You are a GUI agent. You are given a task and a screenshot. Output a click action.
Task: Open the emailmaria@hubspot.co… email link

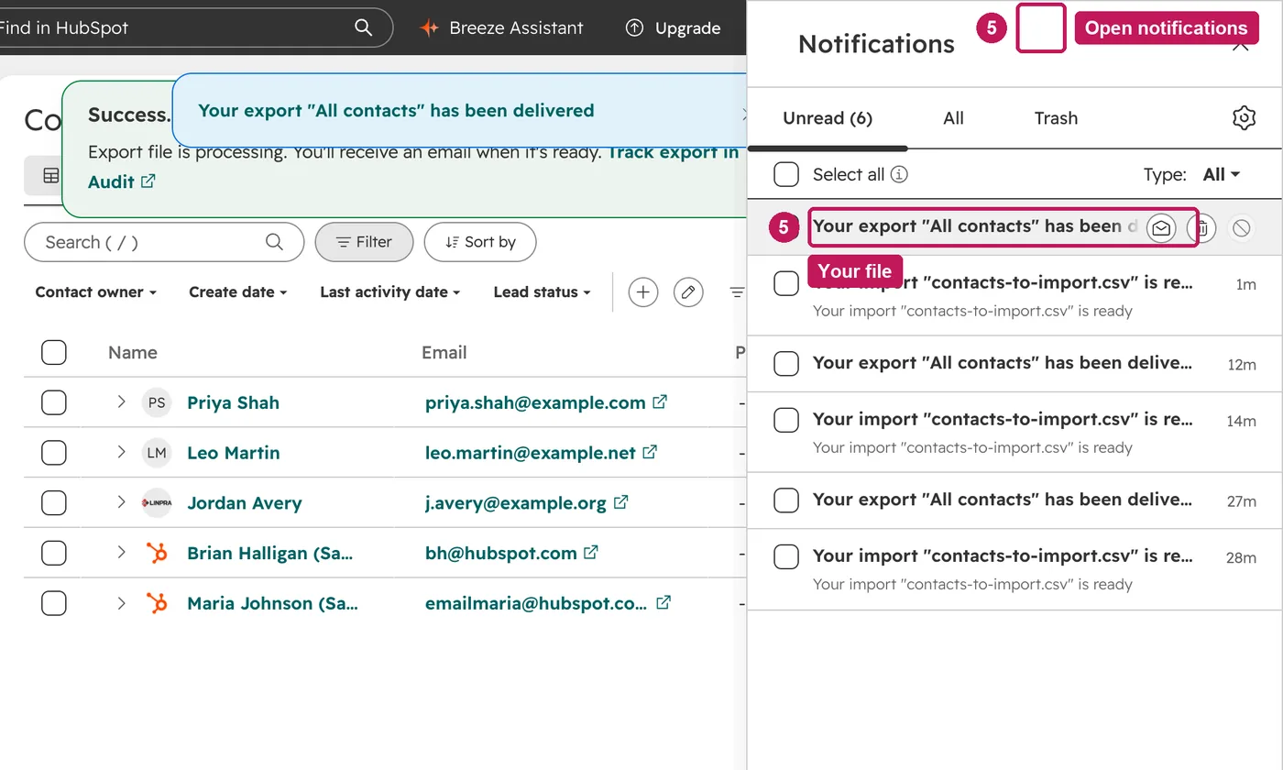pos(536,603)
